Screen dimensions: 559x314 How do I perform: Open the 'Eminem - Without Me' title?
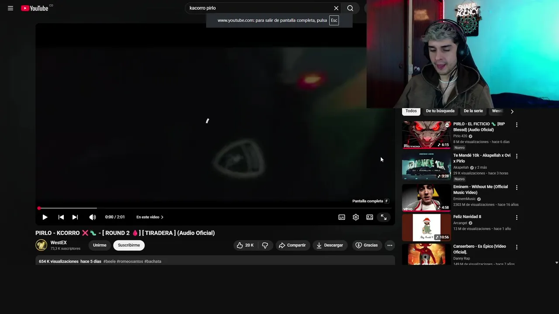pos(480,190)
